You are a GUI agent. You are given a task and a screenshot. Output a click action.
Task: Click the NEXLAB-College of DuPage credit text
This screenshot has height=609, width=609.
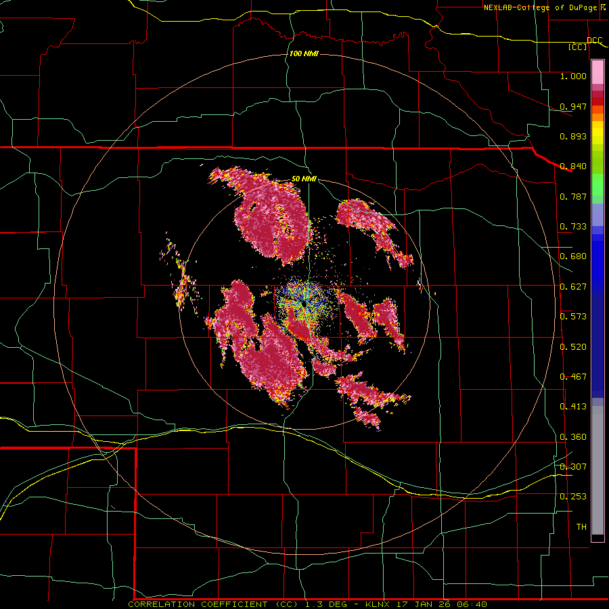[x=540, y=7]
